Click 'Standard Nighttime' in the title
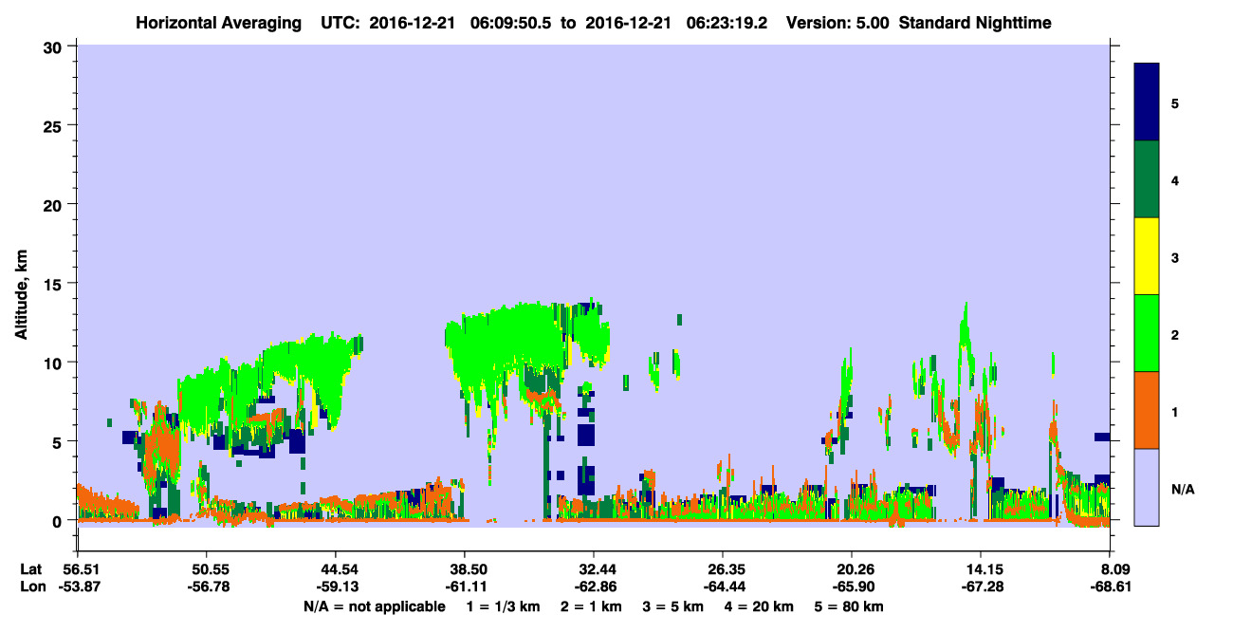1233x633 pixels. tap(975, 23)
